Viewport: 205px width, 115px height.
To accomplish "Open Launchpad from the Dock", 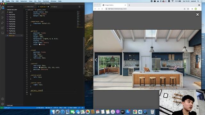I will tap(58, 112).
